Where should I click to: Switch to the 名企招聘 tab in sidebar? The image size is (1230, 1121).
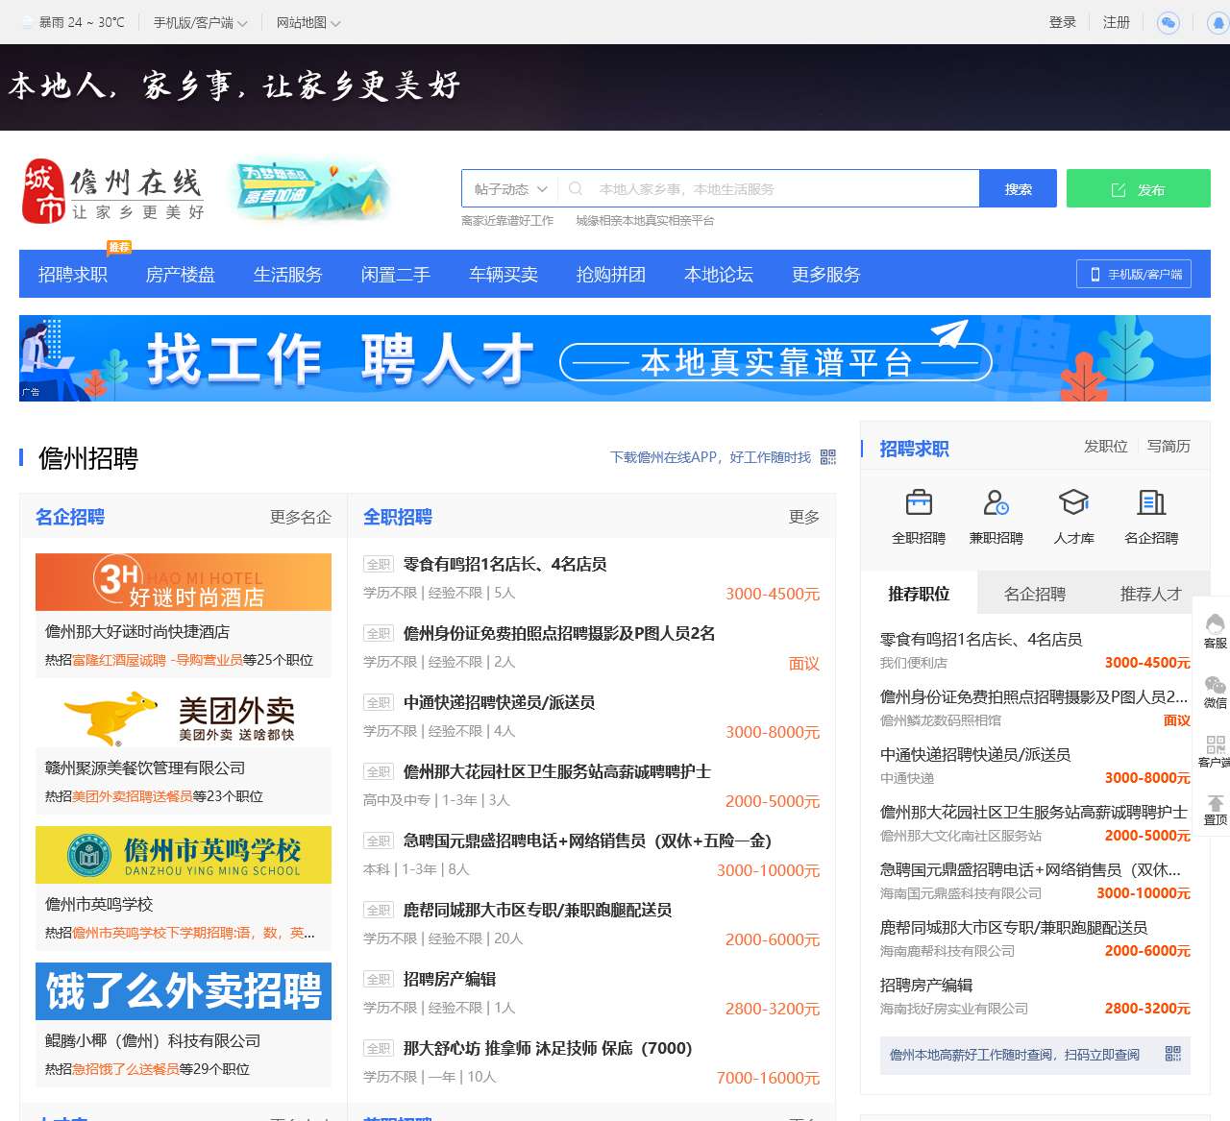pos(1034,594)
